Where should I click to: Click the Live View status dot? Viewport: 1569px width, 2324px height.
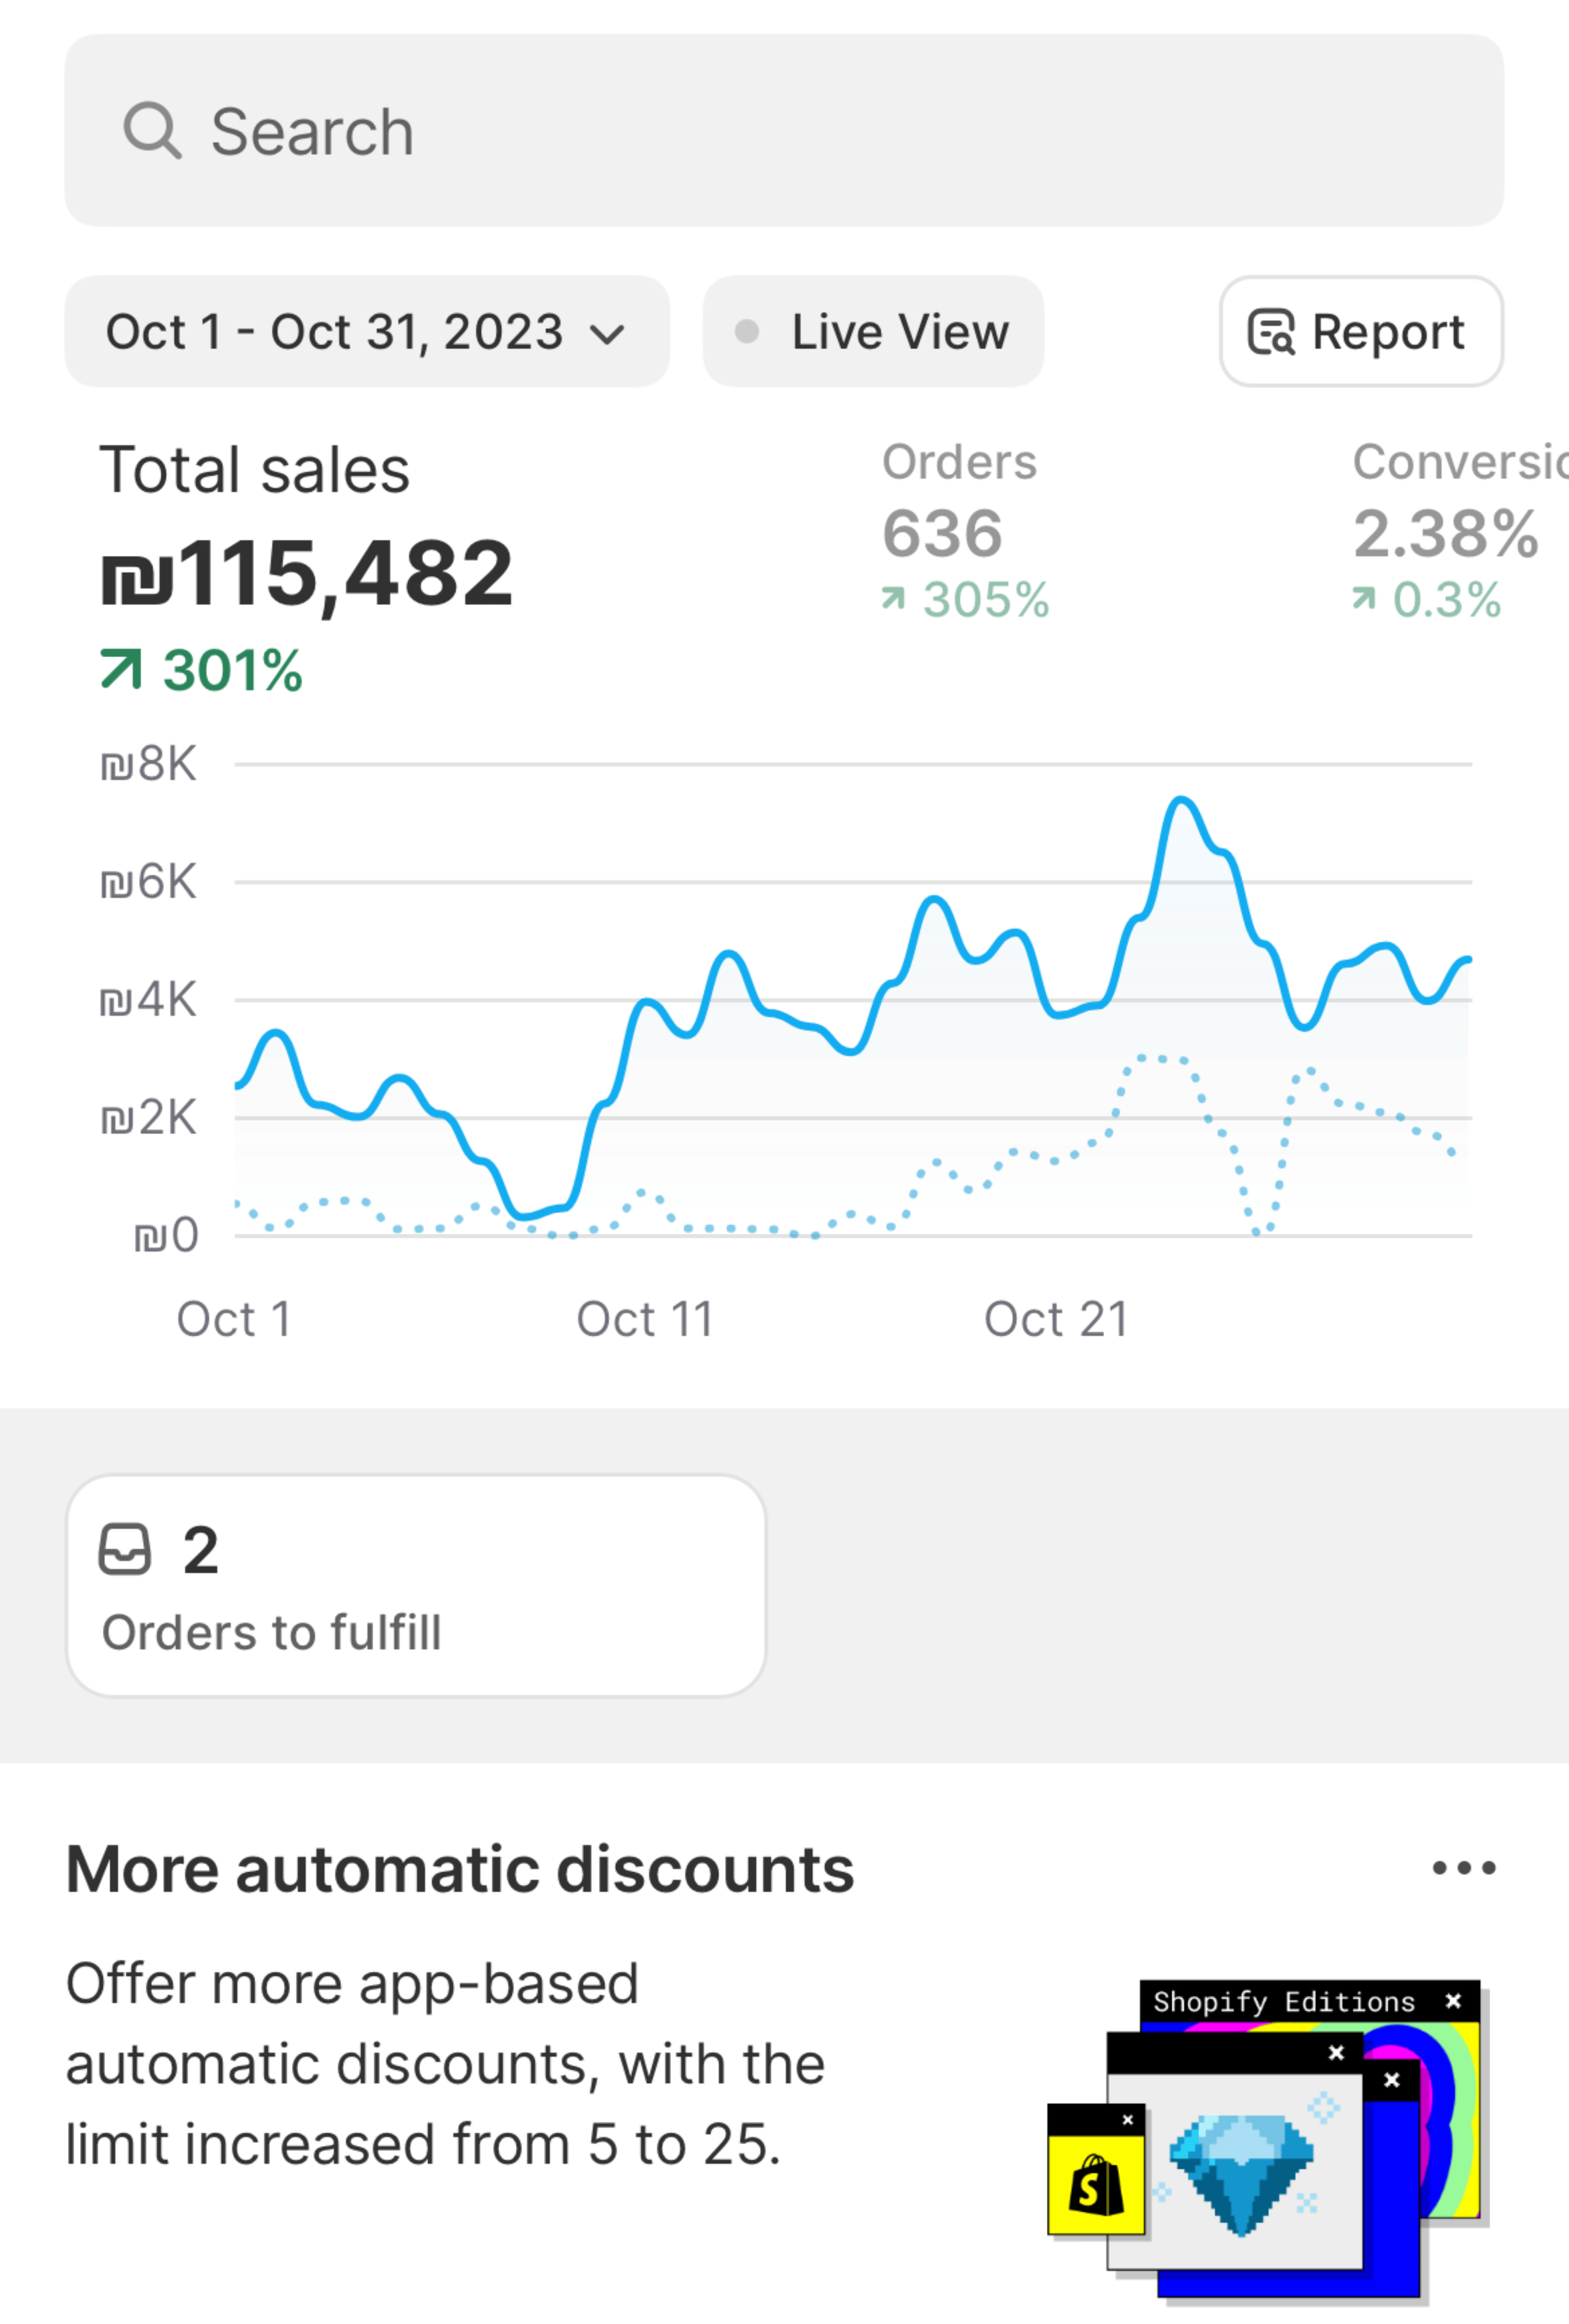coord(747,332)
